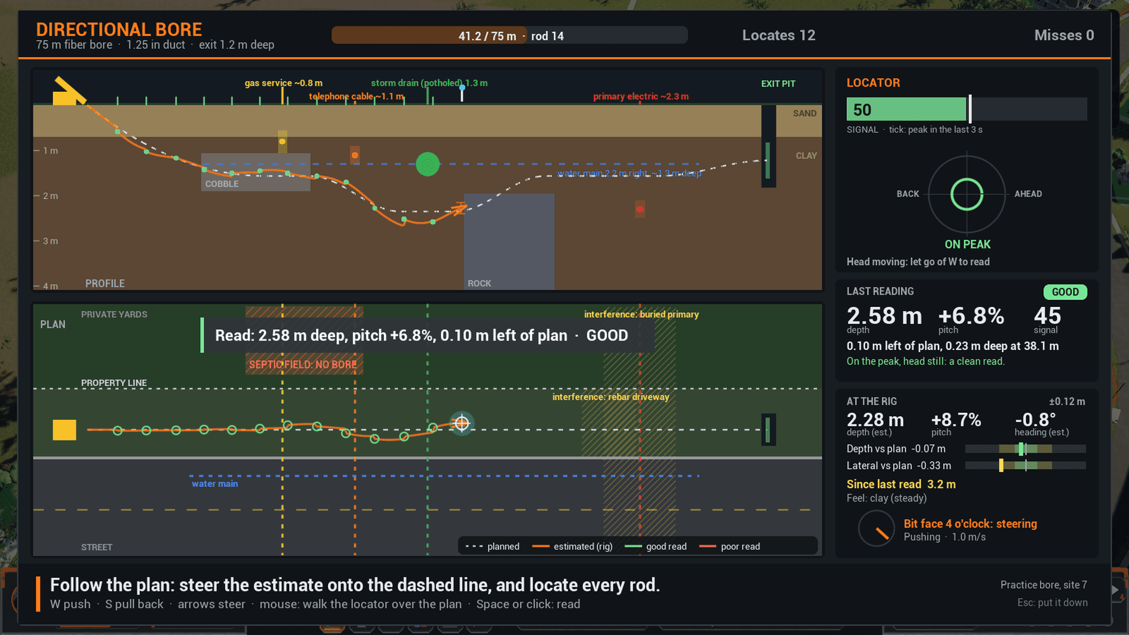Image resolution: width=1129 pixels, height=635 pixels.
Task: Click 'Esc: put it down' hint
Action: pos(1053,603)
